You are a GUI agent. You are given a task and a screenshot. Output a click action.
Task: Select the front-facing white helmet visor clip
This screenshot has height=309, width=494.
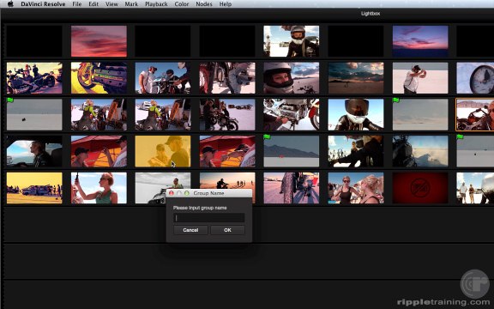[x=356, y=114]
